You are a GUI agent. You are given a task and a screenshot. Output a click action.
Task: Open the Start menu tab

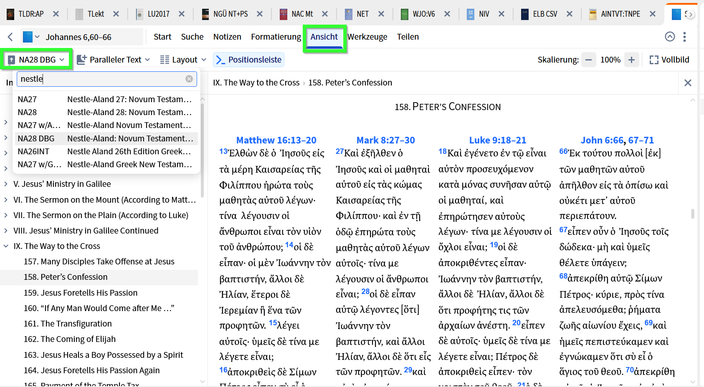point(162,37)
